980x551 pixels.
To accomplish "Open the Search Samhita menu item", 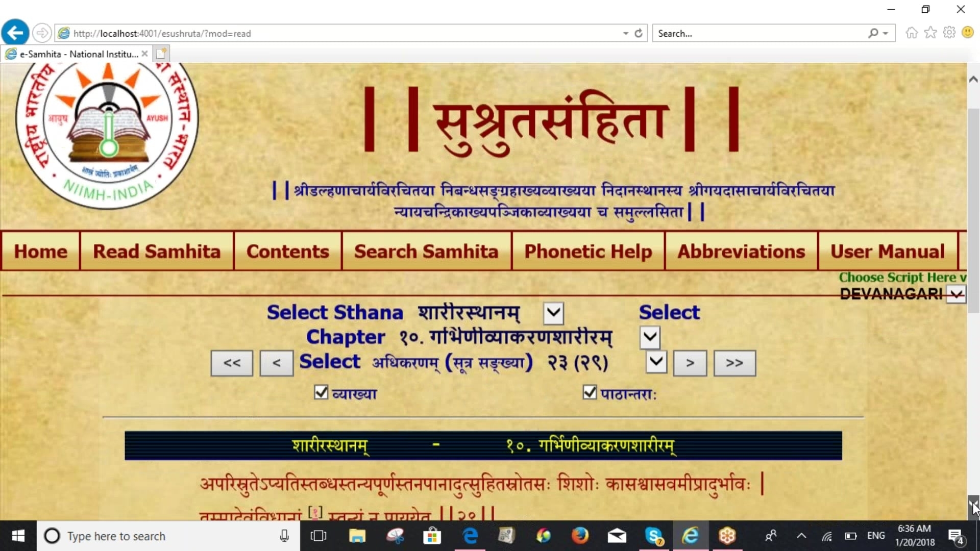I will tap(426, 252).
